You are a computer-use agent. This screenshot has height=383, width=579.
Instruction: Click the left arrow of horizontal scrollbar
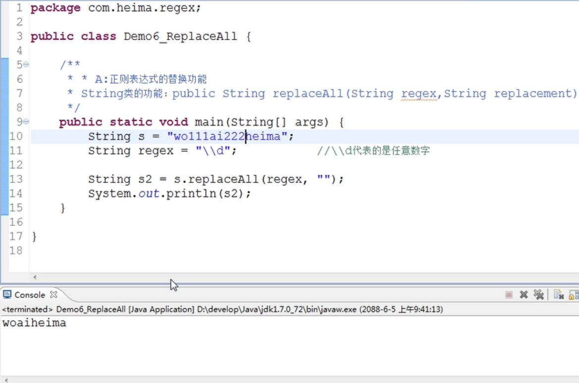[x=35, y=277]
